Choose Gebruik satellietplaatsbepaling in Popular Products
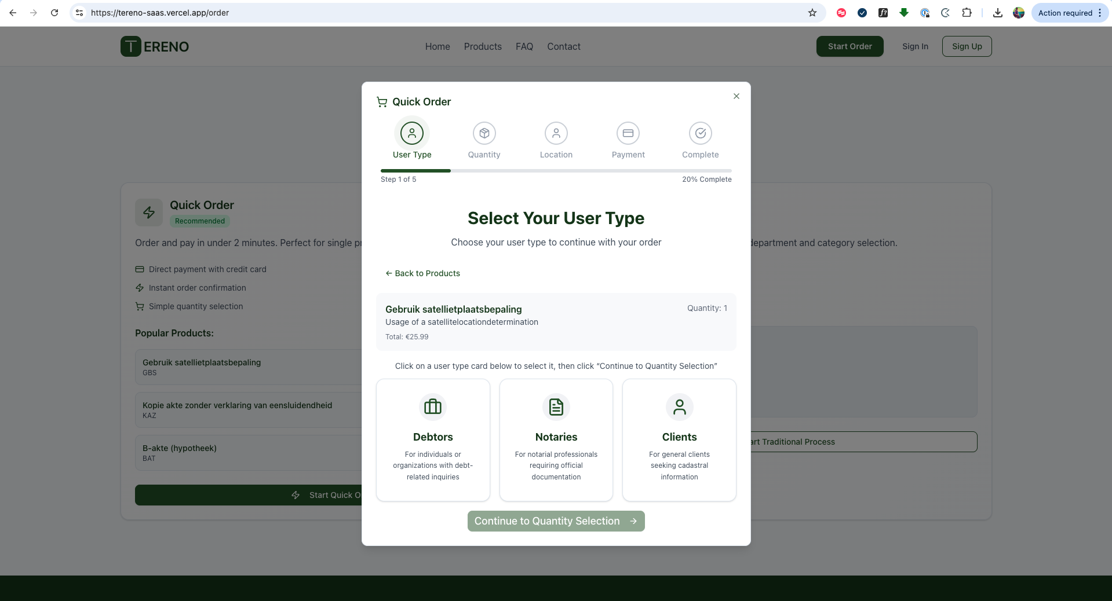This screenshot has width=1112, height=601. pos(249,367)
